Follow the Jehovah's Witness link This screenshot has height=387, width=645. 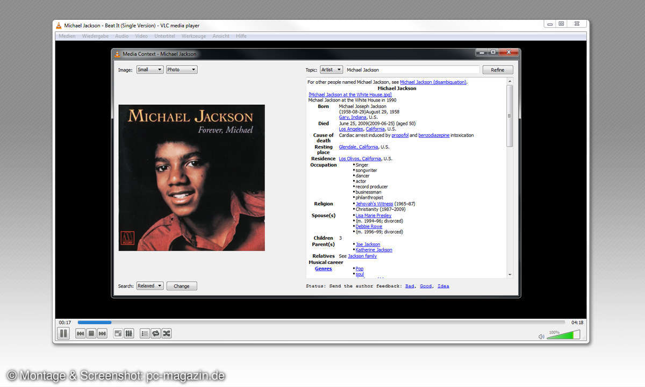[374, 204]
